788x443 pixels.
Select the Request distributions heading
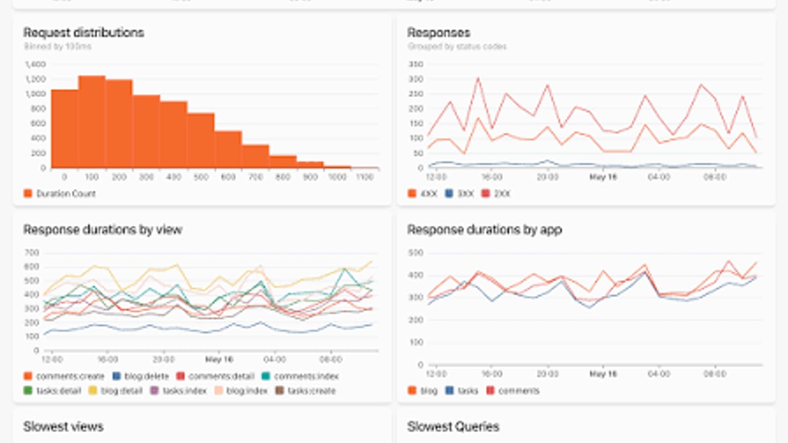click(84, 33)
